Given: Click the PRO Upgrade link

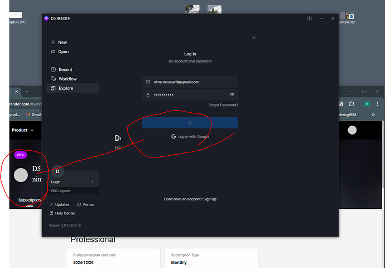Looking at the screenshot, I should pos(61,191).
